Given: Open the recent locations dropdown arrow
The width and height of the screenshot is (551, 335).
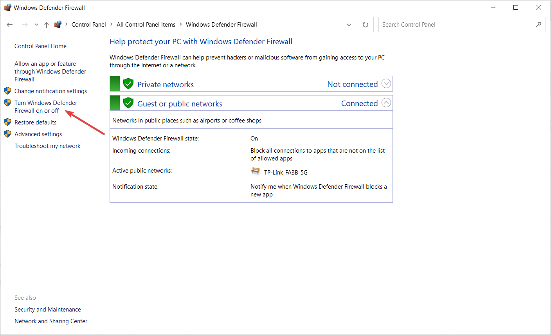Looking at the screenshot, I should click(x=36, y=25).
